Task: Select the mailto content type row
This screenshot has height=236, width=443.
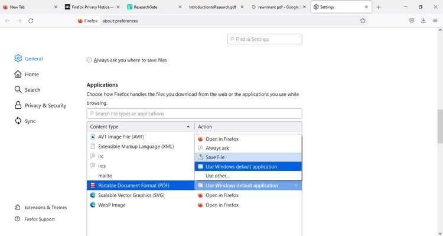Action: [141, 176]
